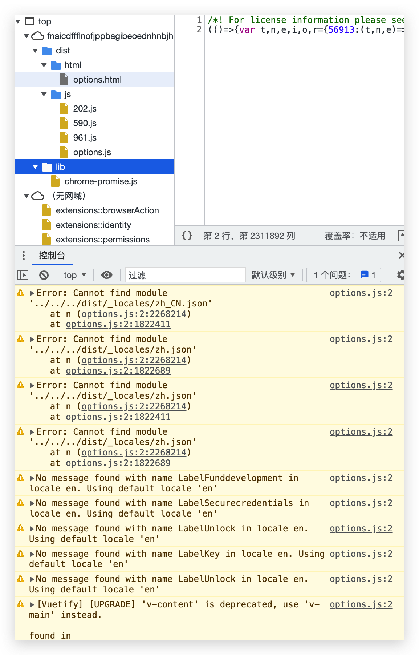This screenshot has height=655, width=419.
Task: Open extensions::identity script
Action: tap(93, 225)
